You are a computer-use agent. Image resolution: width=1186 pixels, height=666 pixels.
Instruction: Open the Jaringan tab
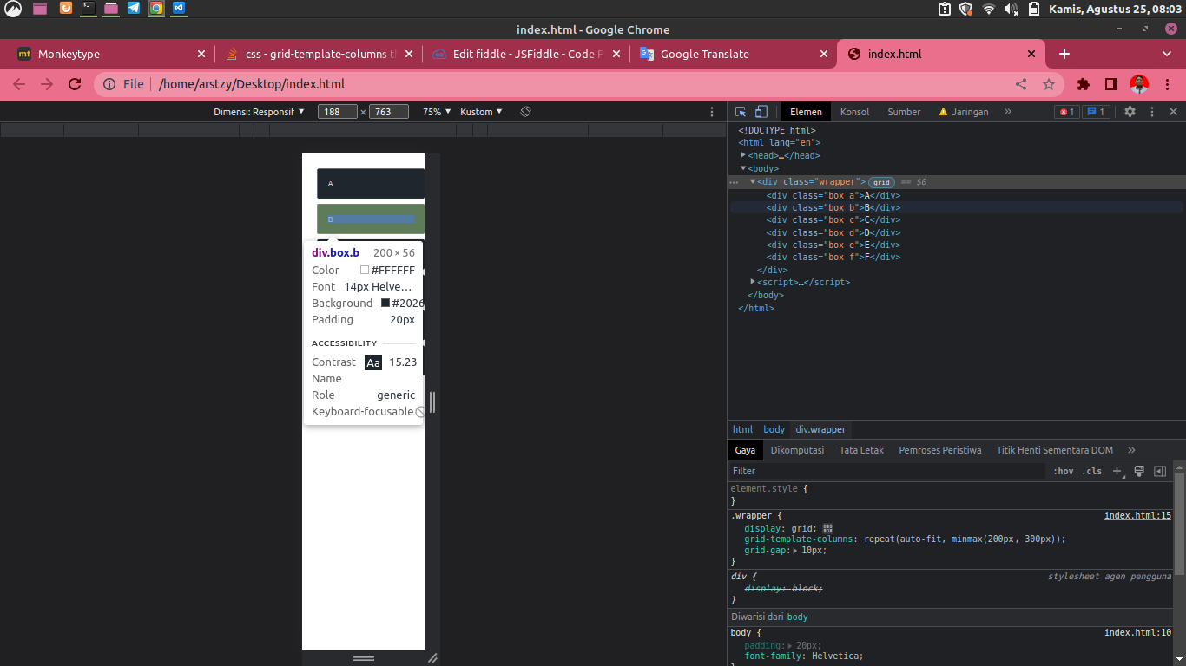pyautogui.click(x=964, y=112)
